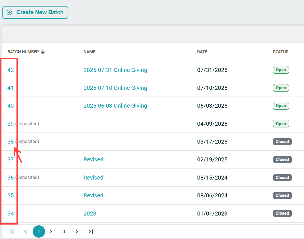
Task: Click the sort arrow beside Batch Number
Action: (43, 52)
